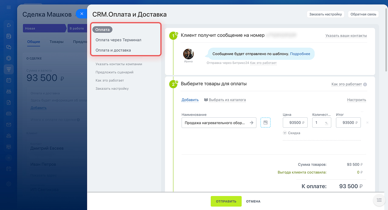
Task: Click the Итог field with 93500
Action: [x=348, y=123]
